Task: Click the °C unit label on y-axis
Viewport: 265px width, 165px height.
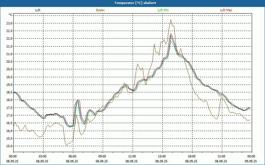Action: (11, 15)
